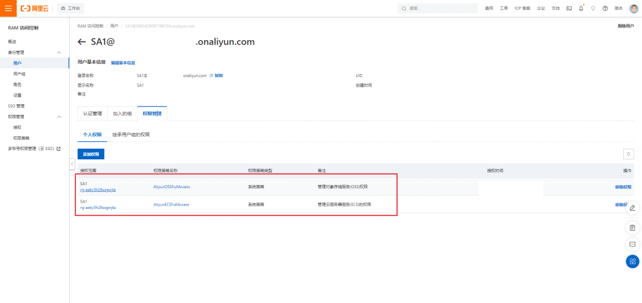Screen dimensions: 642x303
Task: Click the Alibaba Cloud 阿里云 logo
Action: [x=34, y=8]
